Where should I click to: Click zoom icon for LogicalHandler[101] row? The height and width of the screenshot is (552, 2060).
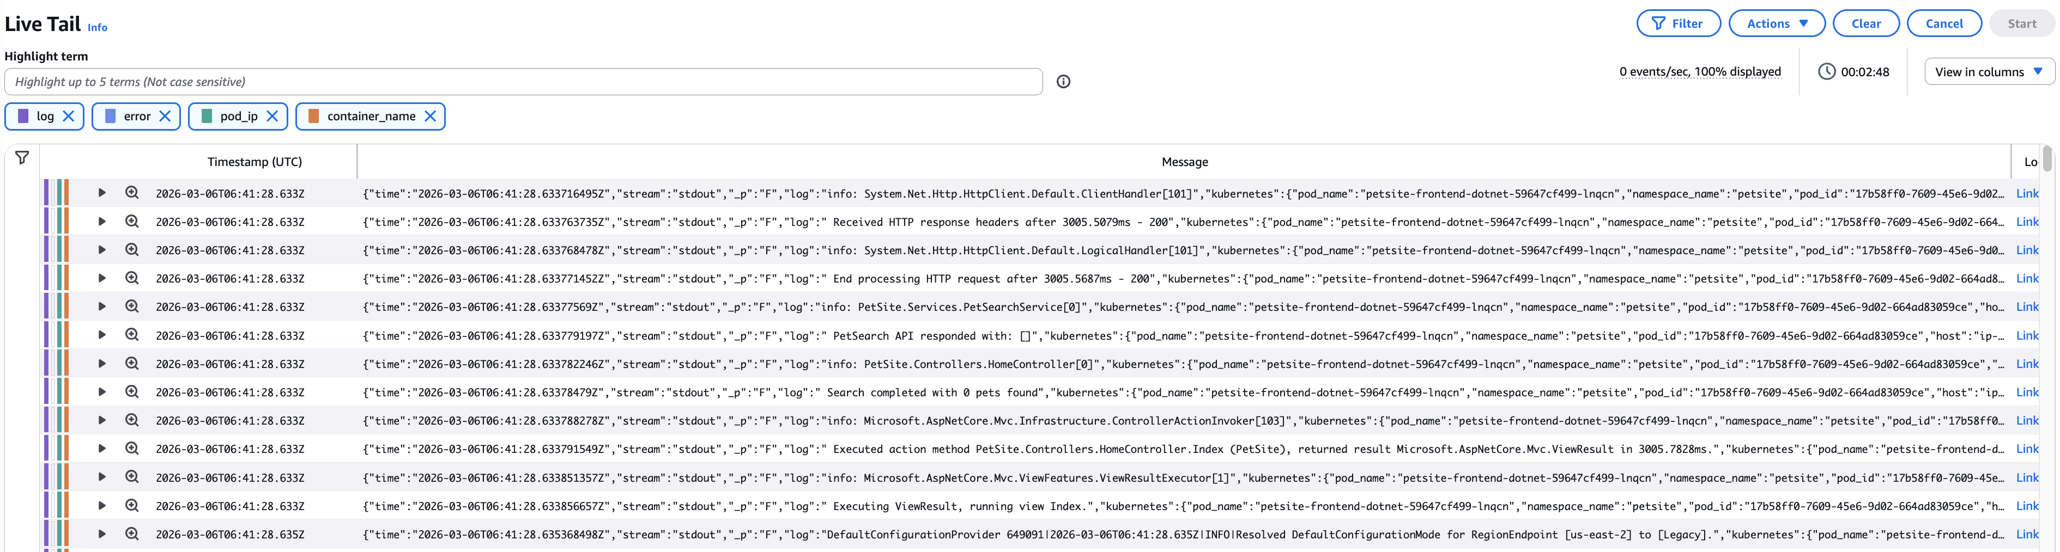coord(132,249)
